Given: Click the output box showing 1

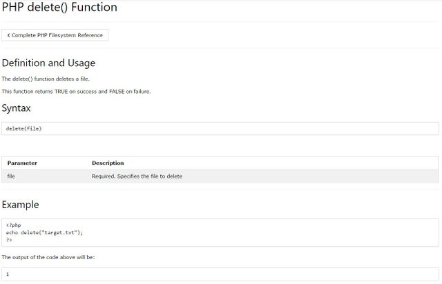Looking at the screenshot, I should (220, 274).
